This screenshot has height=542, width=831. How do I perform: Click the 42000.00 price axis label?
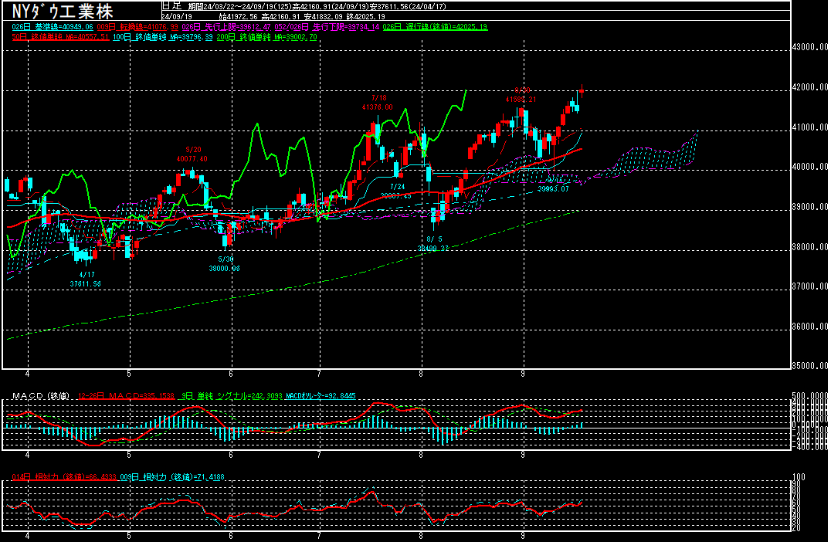pyautogui.click(x=810, y=87)
